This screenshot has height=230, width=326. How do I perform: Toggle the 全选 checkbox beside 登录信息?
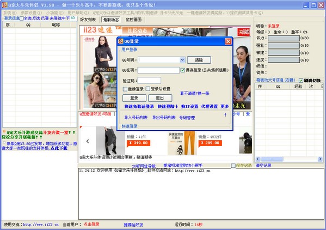(x=22, y=19)
